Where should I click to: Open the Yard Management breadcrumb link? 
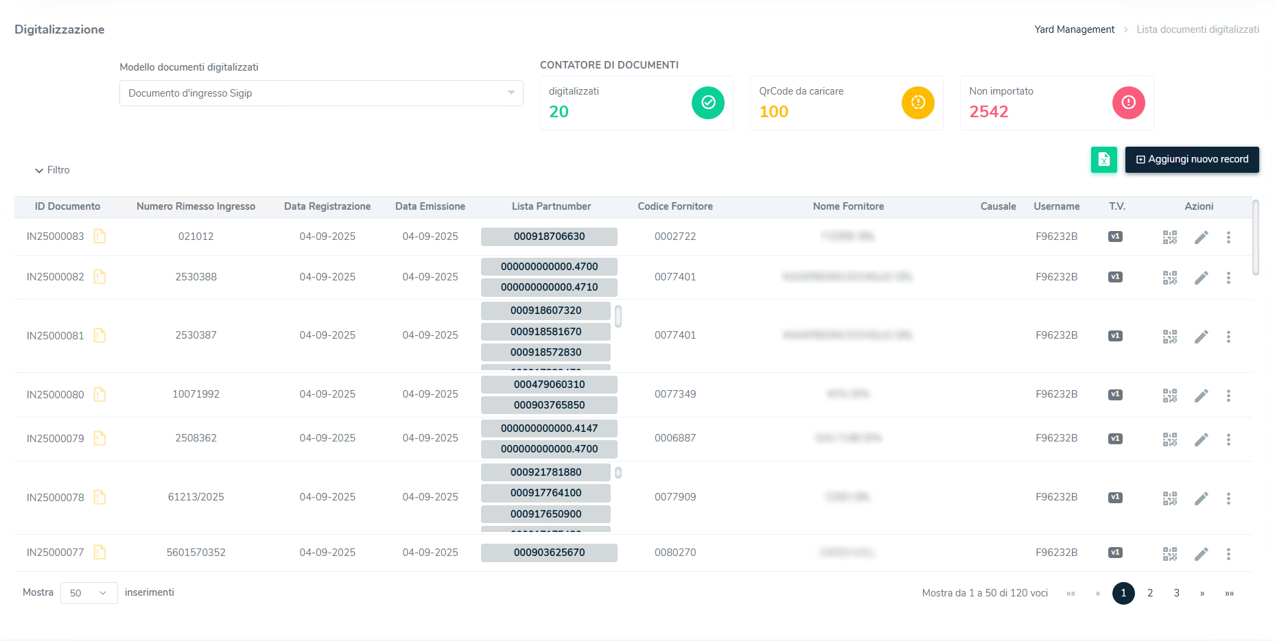1074,29
